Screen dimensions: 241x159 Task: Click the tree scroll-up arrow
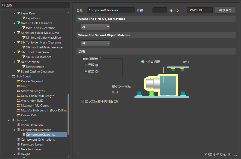[x=68, y=12]
